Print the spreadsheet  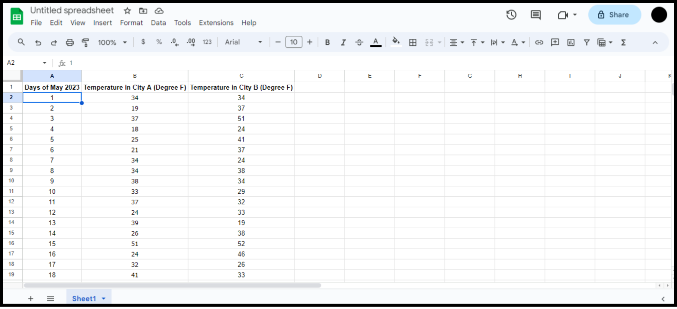pyautogui.click(x=70, y=42)
